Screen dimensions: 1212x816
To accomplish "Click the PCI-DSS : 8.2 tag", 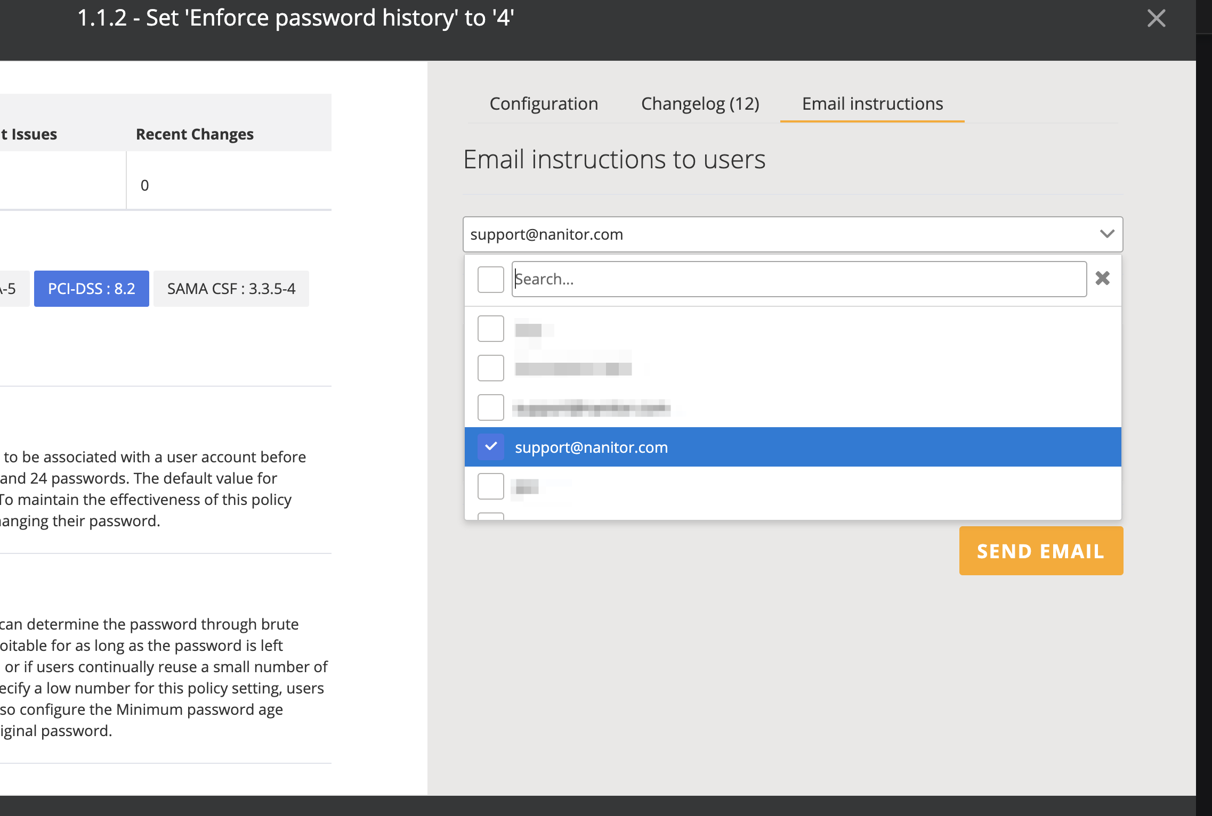I will coord(92,289).
